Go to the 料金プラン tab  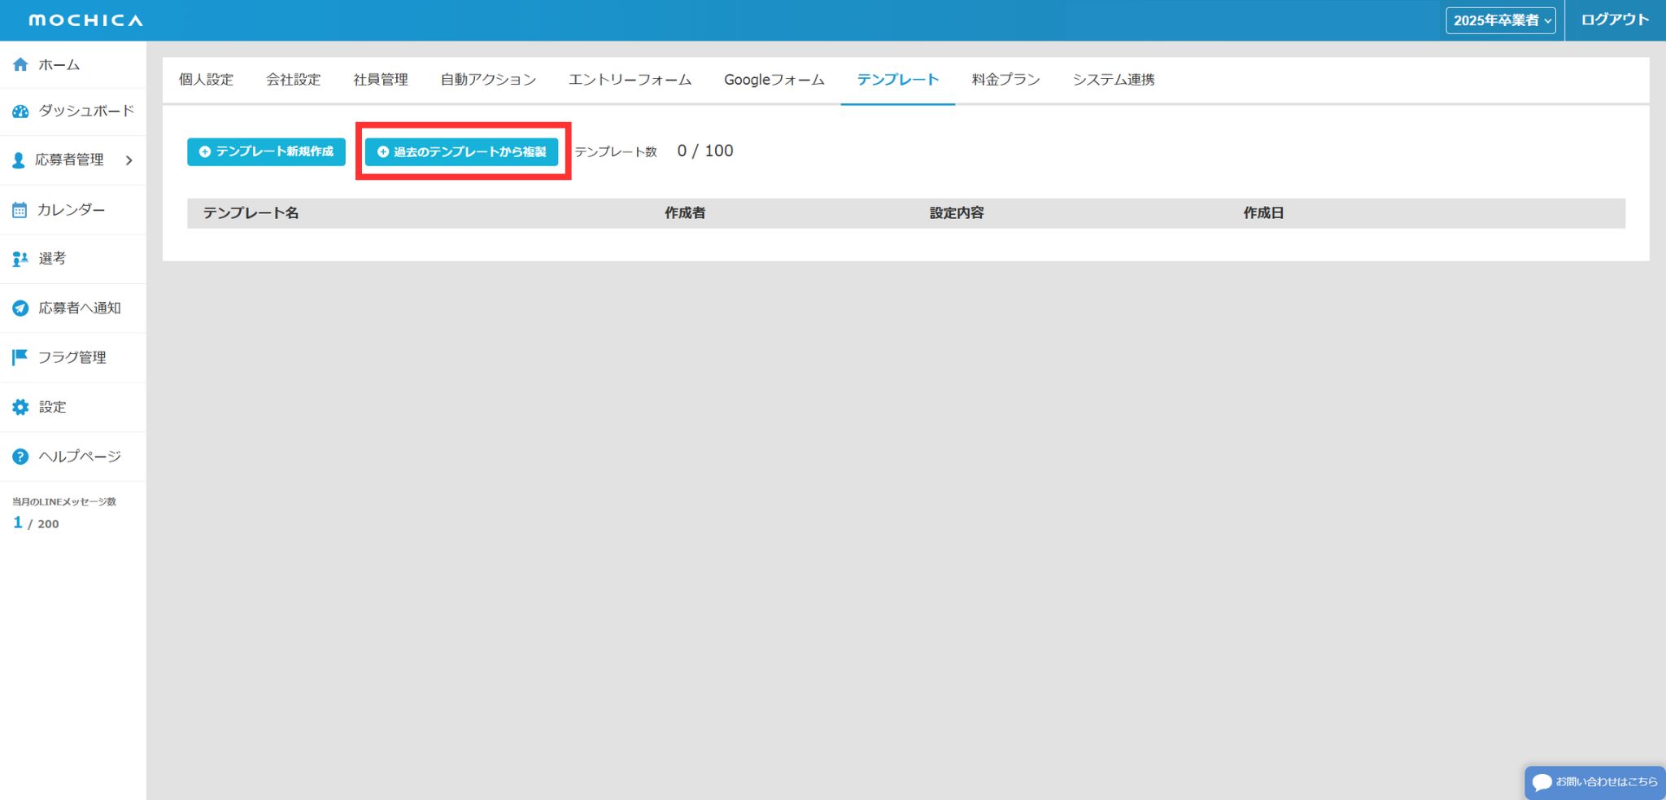(x=1005, y=80)
